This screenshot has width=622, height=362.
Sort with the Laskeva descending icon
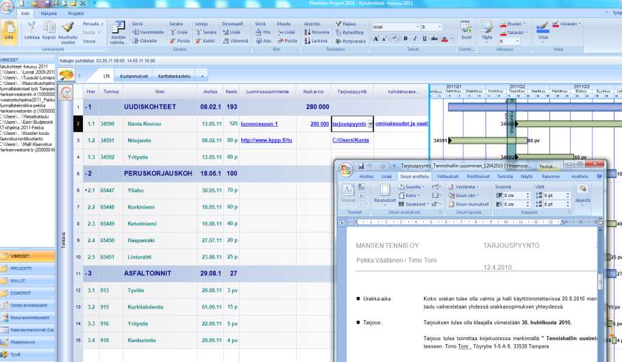click(316, 41)
